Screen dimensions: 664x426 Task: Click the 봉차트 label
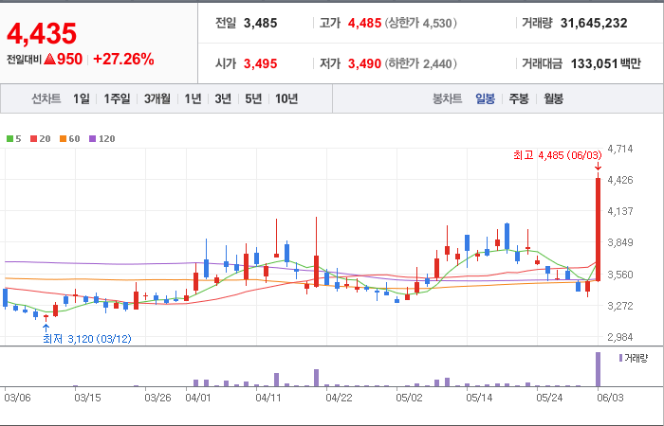pos(447,98)
